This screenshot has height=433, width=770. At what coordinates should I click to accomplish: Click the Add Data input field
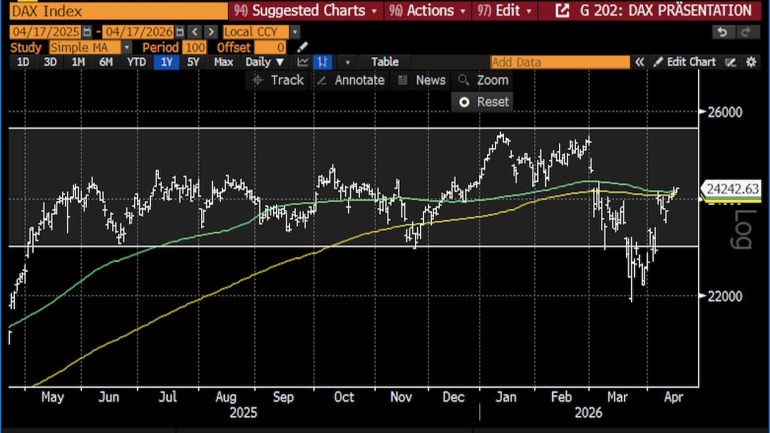[x=560, y=62]
